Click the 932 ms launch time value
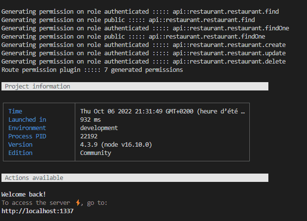307x221 pixels. tap(90, 120)
